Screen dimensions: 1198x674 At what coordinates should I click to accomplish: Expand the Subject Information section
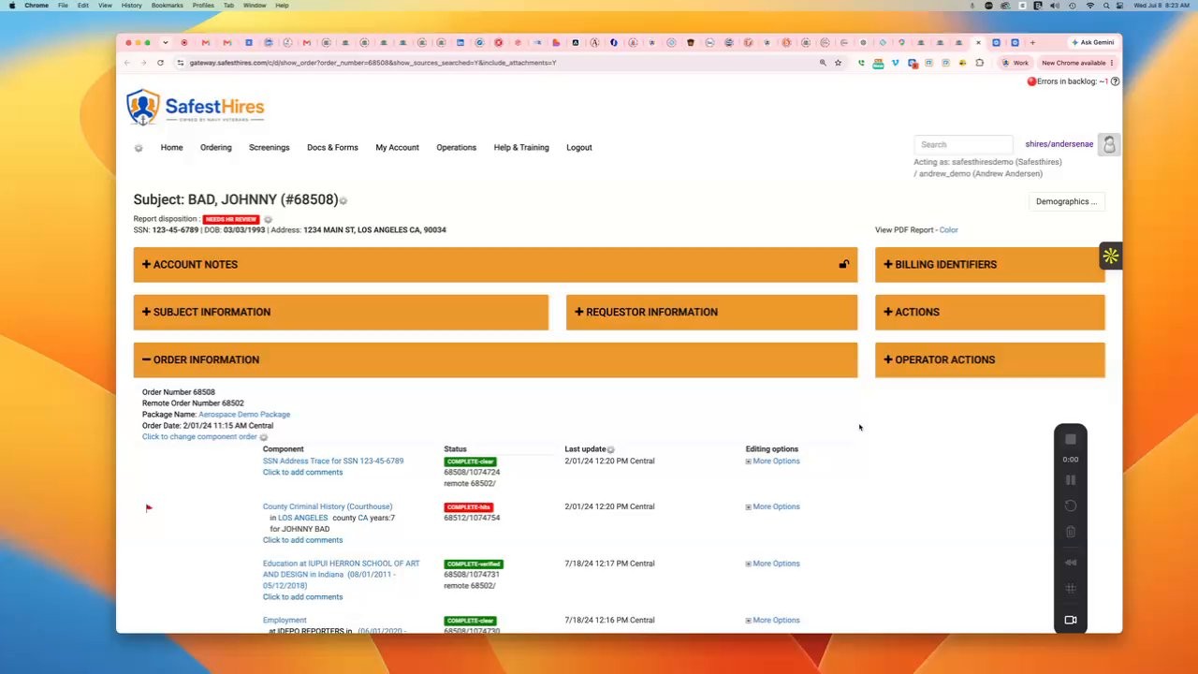point(341,313)
